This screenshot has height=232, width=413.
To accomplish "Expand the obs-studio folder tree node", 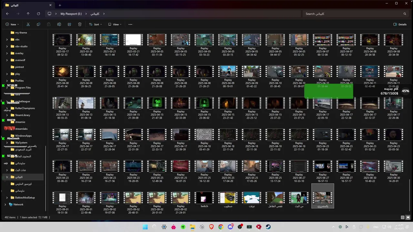I will 7,46.
